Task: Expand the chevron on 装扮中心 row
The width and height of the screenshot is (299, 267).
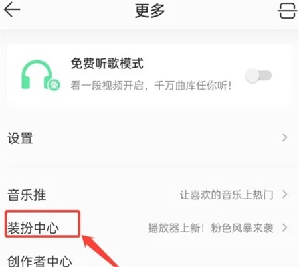Action: coord(285,228)
